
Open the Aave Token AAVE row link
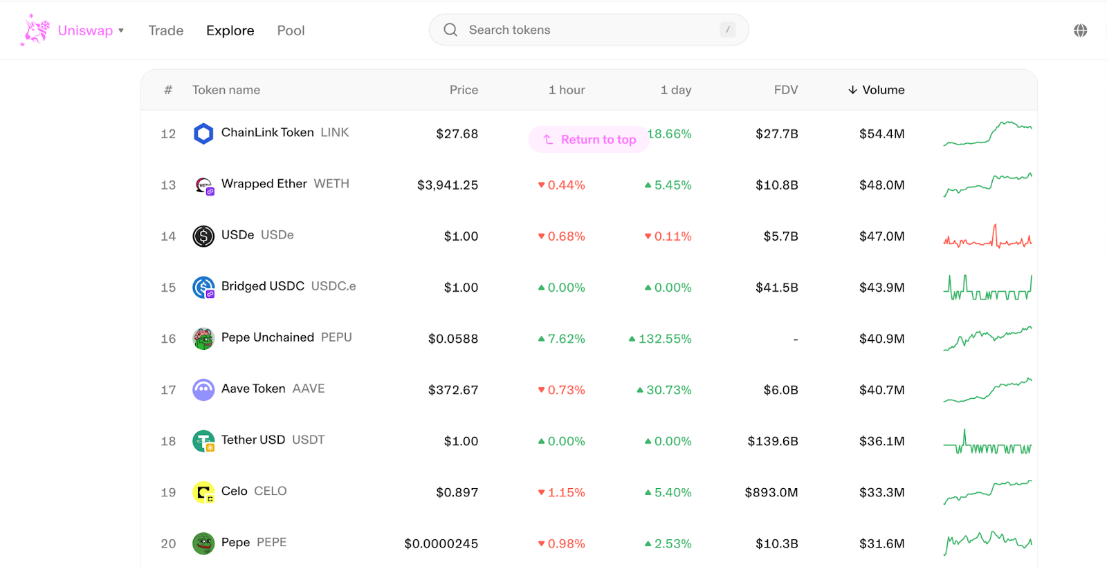[273, 389]
